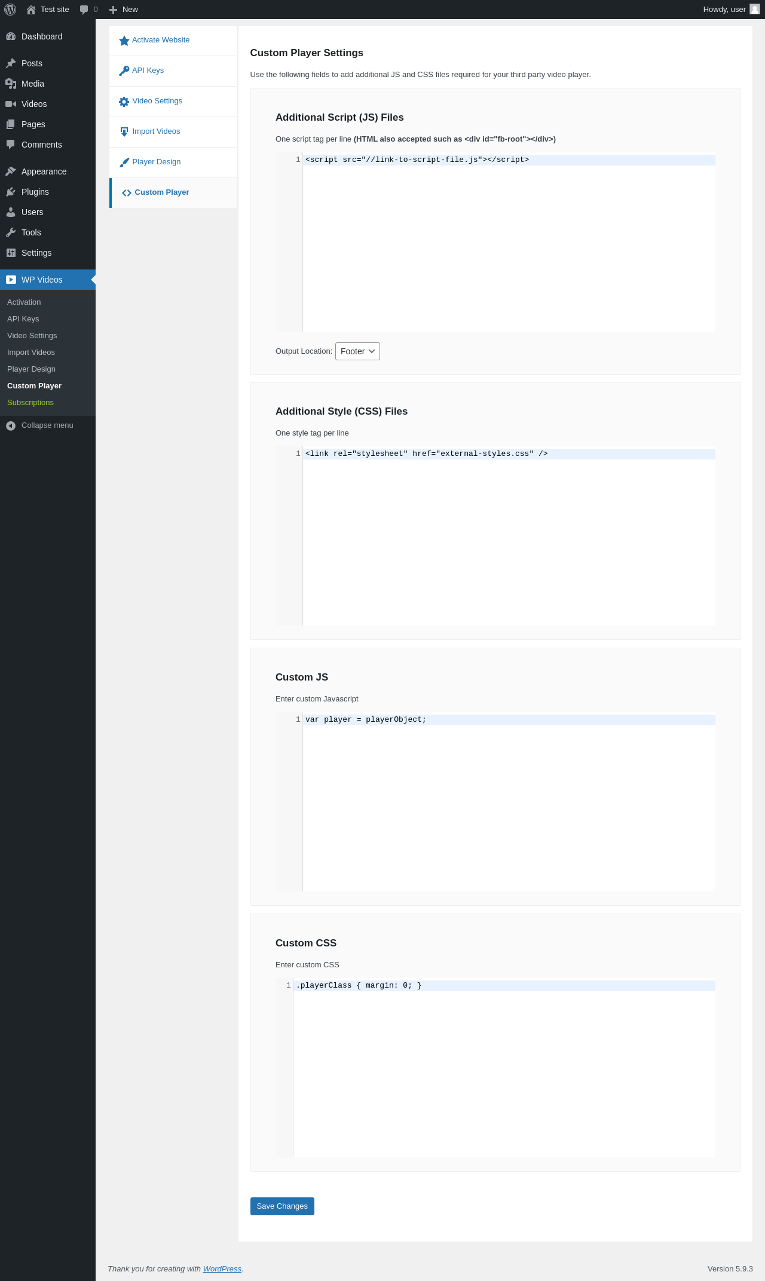765x1281 pixels.
Task: Click the Appearance paintbrush icon
Action: [x=11, y=171]
